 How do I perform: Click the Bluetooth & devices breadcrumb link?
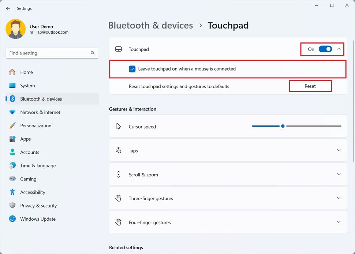point(150,25)
